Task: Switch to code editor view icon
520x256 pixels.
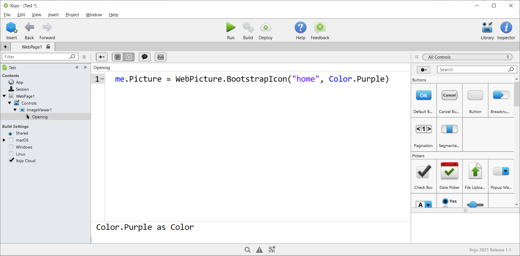Action: tap(129, 57)
